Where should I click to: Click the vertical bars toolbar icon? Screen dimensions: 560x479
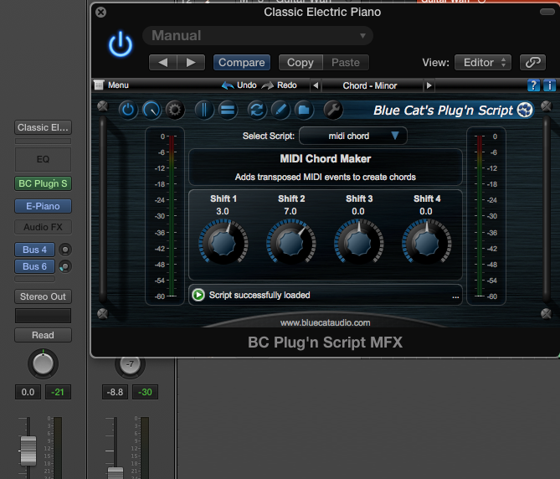pyautogui.click(x=204, y=110)
